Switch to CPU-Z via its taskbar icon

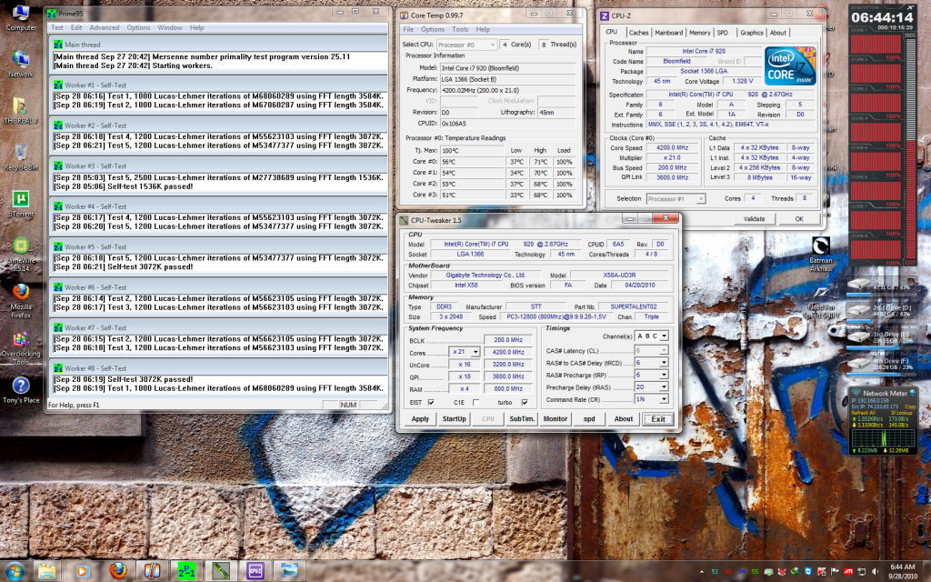tap(255, 571)
